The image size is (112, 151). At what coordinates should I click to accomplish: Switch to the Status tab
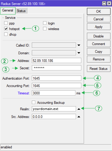pos(21,11)
